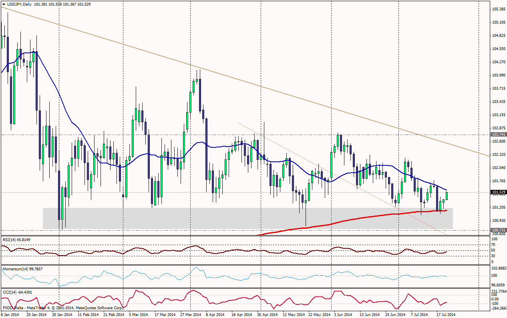Click the FXDD Malta MetaTrader copyright text
Image resolution: width=507 pixels, height=318 pixels.
point(62,308)
